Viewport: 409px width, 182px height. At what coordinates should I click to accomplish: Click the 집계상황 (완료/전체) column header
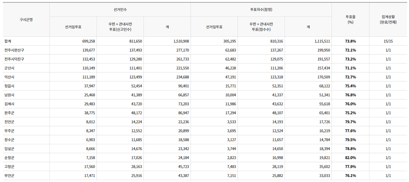pyautogui.click(x=388, y=19)
